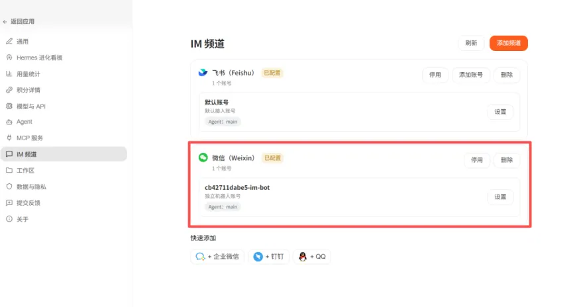Viewport: 579px width, 307px height.
Task: Click the 模型与 API sidebar icon
Action: pyautogui.click(x=9, y=107)
